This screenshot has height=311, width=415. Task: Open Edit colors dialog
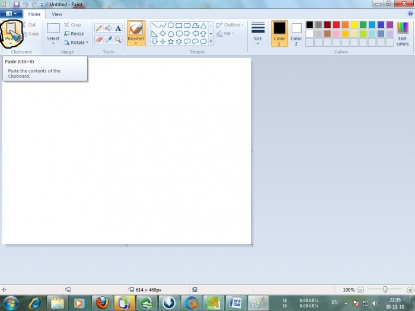403,33
